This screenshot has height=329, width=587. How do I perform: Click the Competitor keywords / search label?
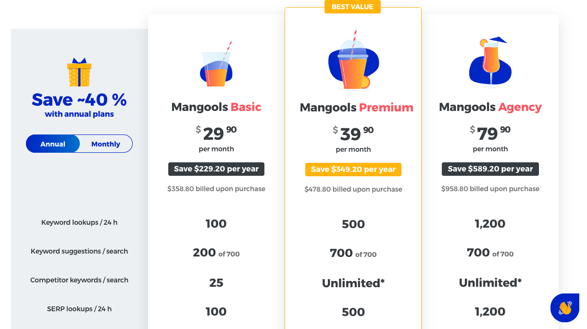pyautogui.click(x=79, y=280)
